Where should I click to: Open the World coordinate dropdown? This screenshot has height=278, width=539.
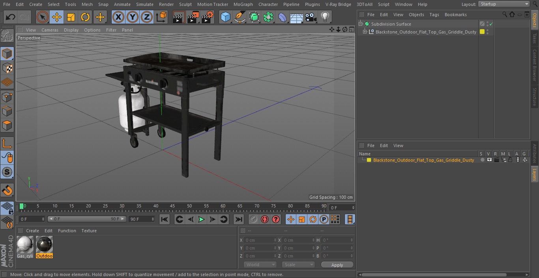(260, 265)
